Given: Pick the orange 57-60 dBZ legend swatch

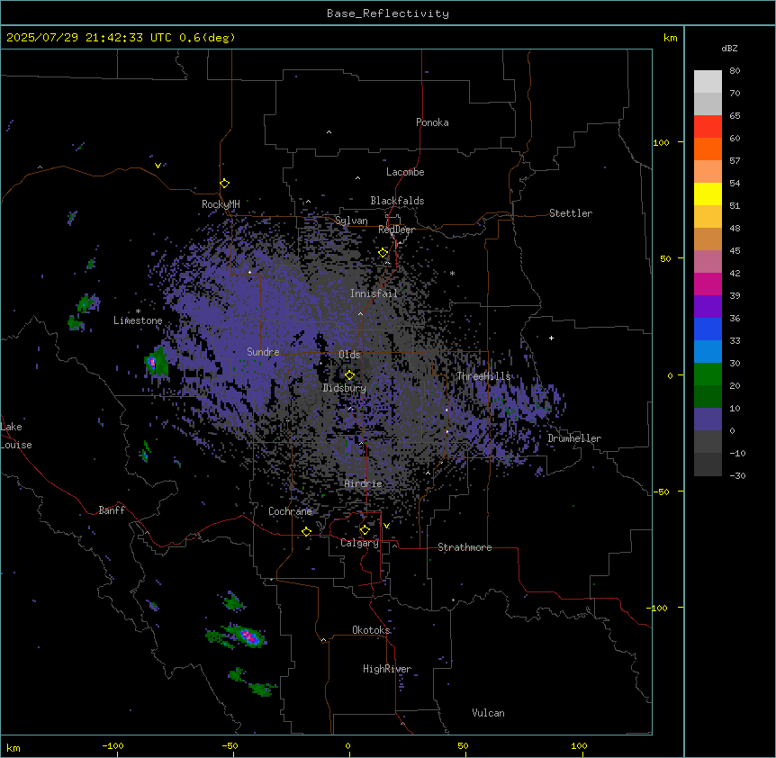Looking at the screenshot, I should [x=708, y=149].
